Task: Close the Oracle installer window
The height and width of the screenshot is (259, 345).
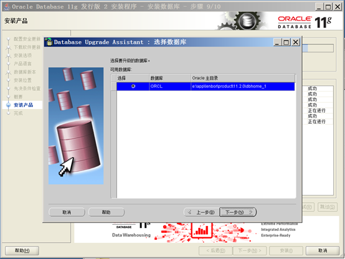Action: (338, 7)
